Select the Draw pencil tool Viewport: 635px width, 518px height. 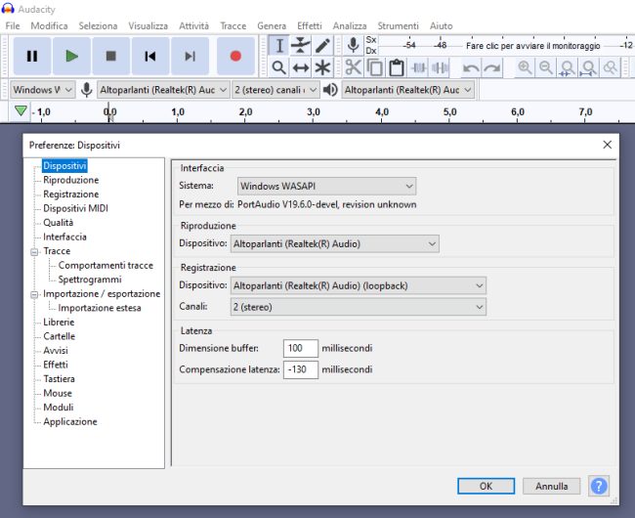point(322,46)
